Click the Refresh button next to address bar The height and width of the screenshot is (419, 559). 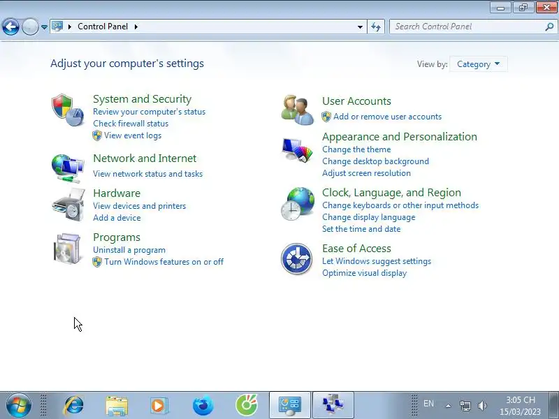[376, 27]
